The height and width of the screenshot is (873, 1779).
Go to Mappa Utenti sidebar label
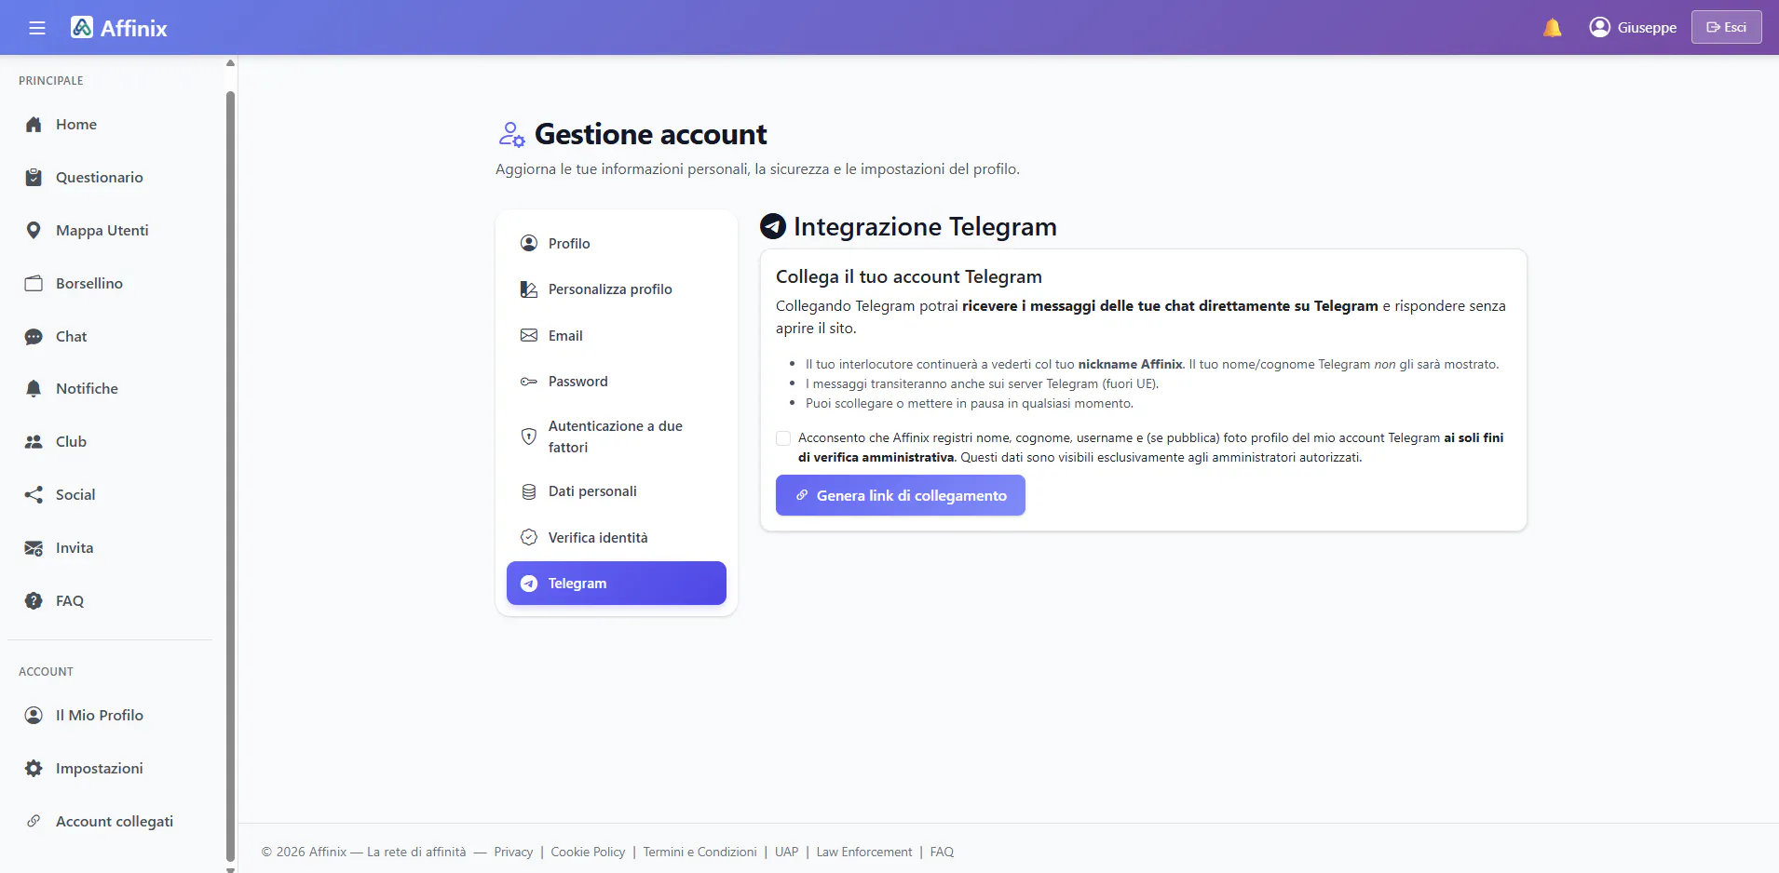(102, 231)
